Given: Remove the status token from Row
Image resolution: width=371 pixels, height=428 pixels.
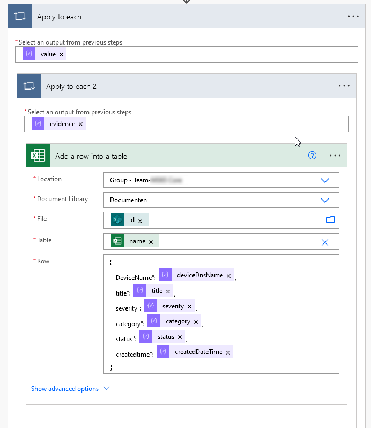Looking at the screenshot, I should click(x=180, y=337).
